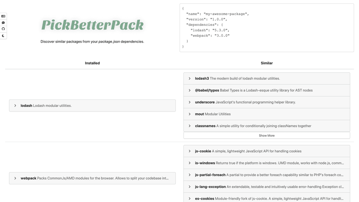
Task: Click the "Lodash modular utilities." description text
Action: click(52, 105)
